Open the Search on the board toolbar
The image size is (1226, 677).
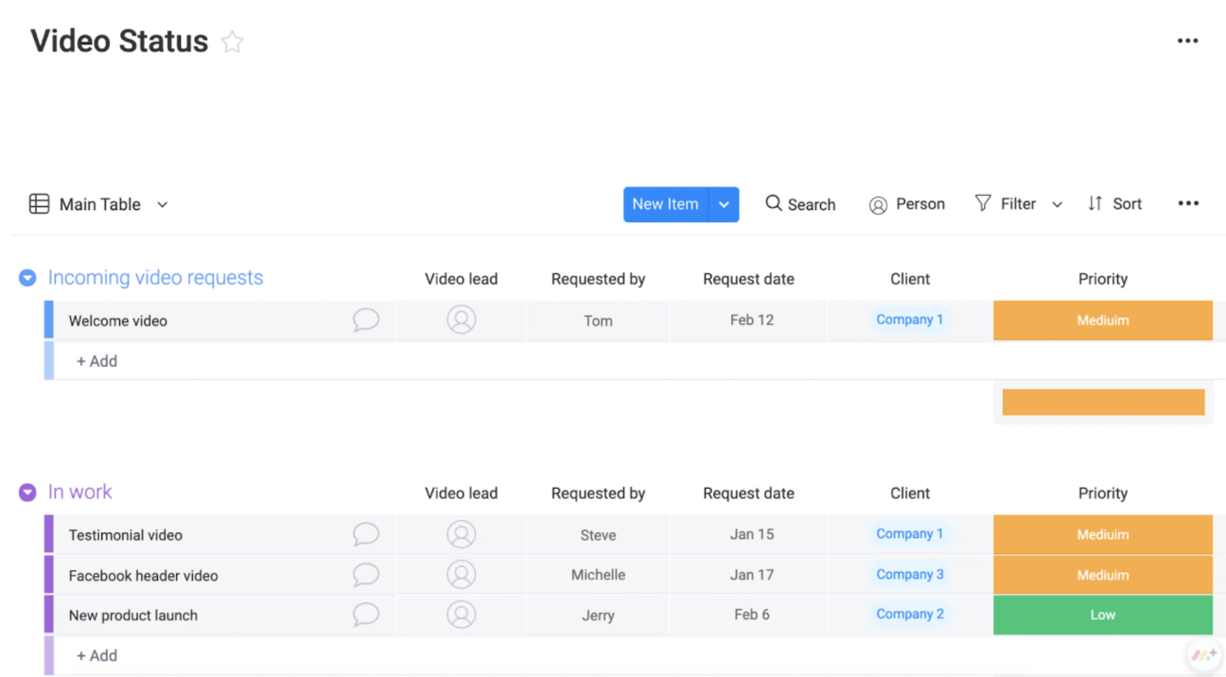[x=800, y=204]
